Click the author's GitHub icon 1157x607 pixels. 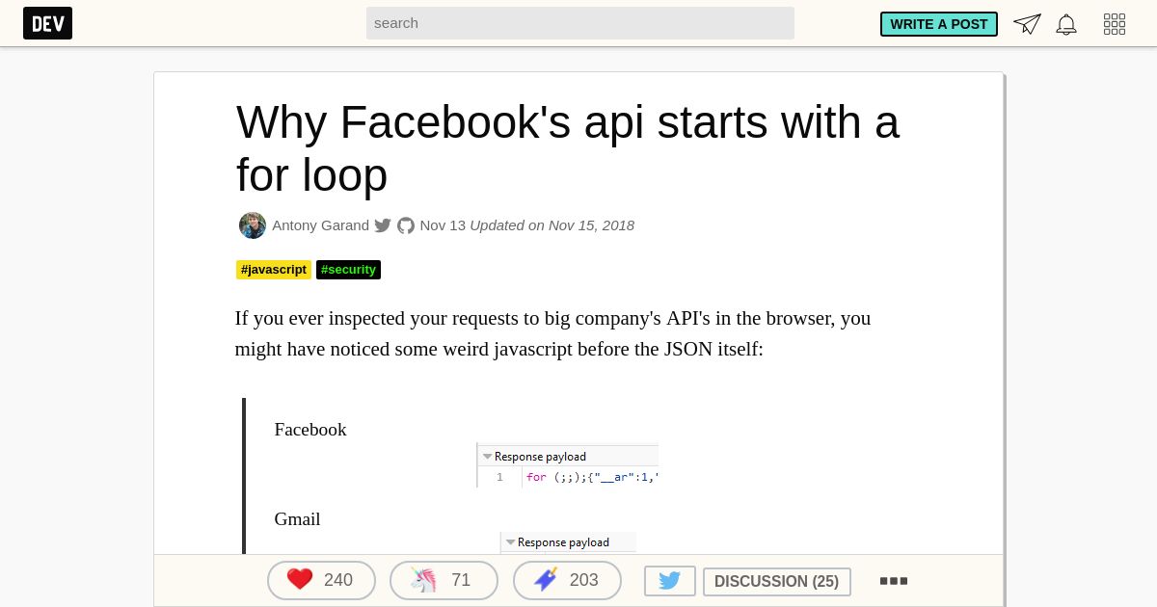point(406,225)
